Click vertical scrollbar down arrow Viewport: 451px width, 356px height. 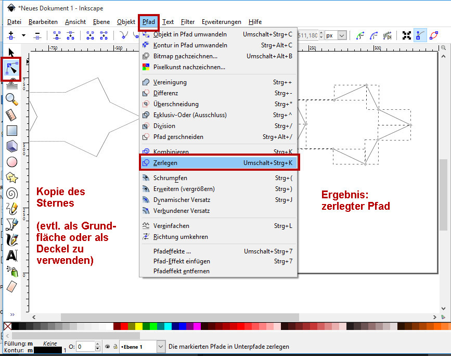(x=443, y=309)
